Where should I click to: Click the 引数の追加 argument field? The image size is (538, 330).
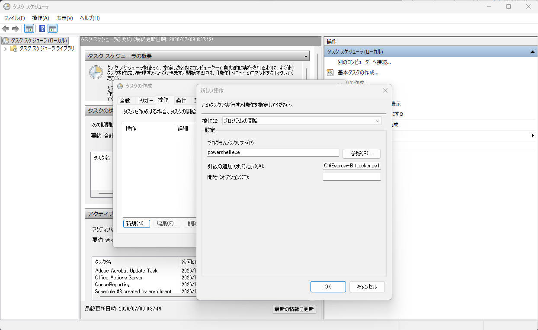[352, 165]
